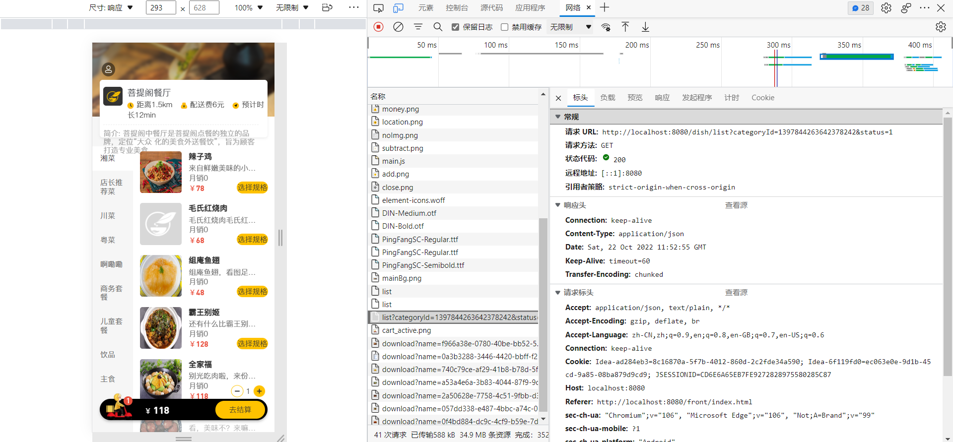Open network search magnifier
Image resolution: width=953 pixels, height=442 pixels.
(438, 27)
